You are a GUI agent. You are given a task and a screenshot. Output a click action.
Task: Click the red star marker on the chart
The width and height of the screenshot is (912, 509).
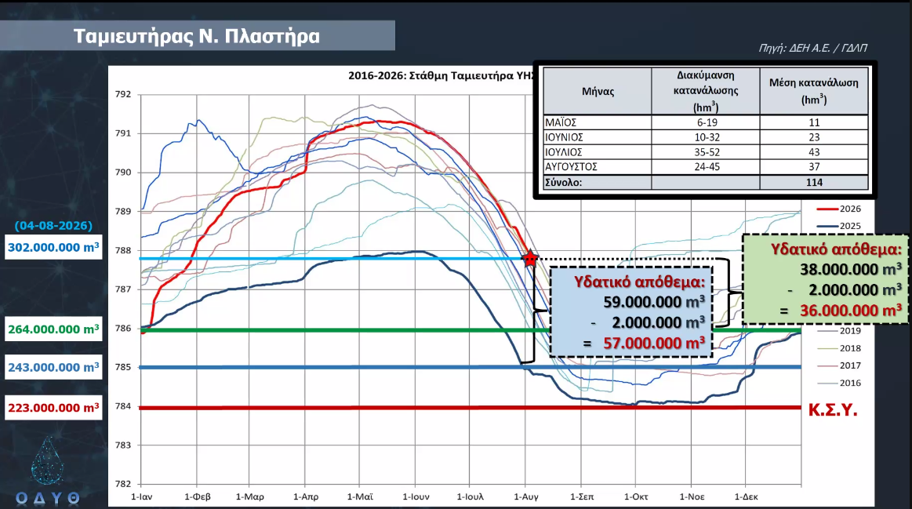coord(530,258)
